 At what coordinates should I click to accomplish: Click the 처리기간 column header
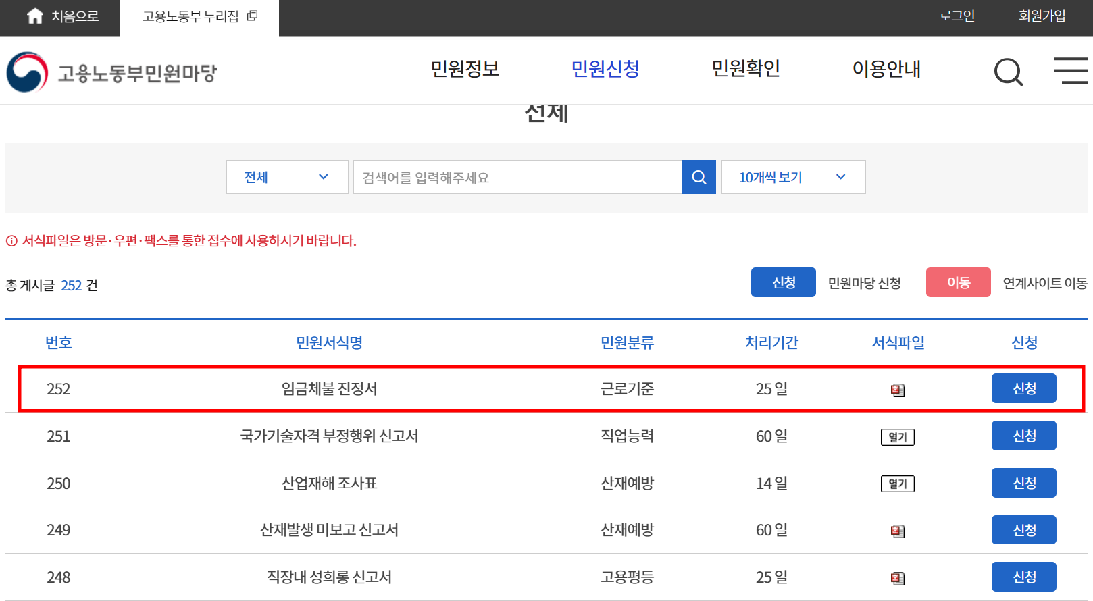(x=771, y=343)
